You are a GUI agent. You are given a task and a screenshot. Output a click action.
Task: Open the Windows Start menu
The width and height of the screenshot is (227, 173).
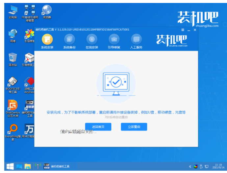[x=9, y=166]
